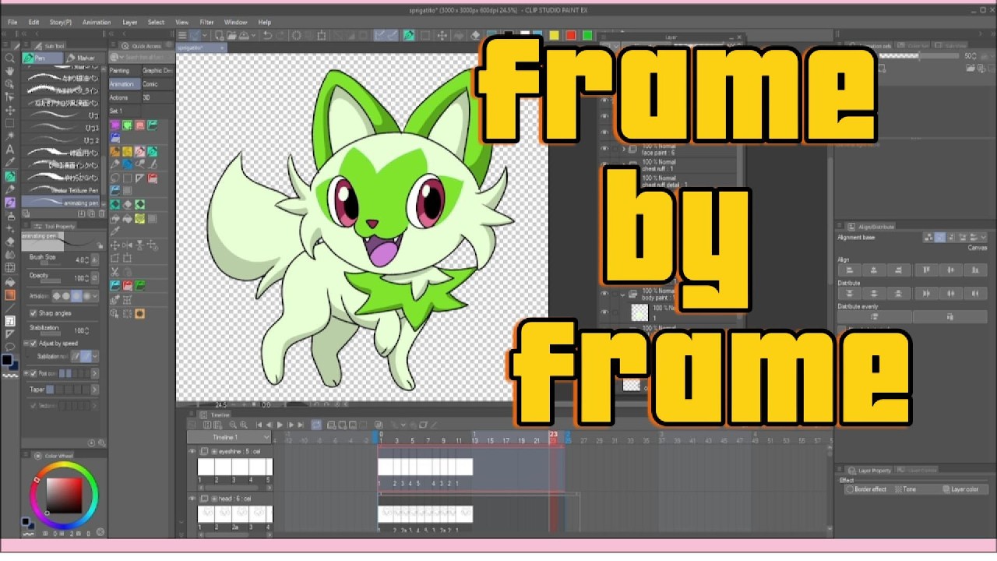997x561 pixels.
Task: Enable Tone layer effect
Action: (905, 489)
